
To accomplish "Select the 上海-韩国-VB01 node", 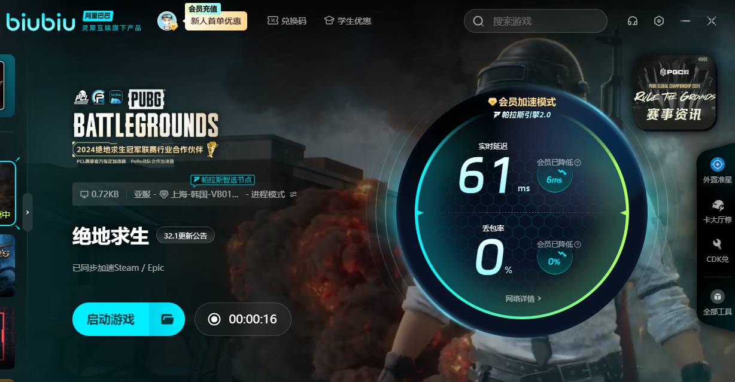I will pyautogui.click(x=200, y=194).
